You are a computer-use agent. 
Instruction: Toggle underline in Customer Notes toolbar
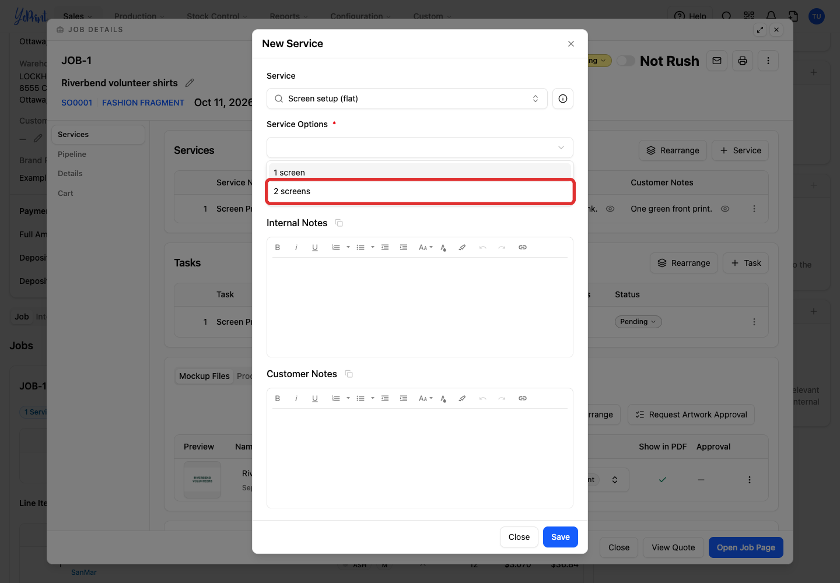pos(315,398)
